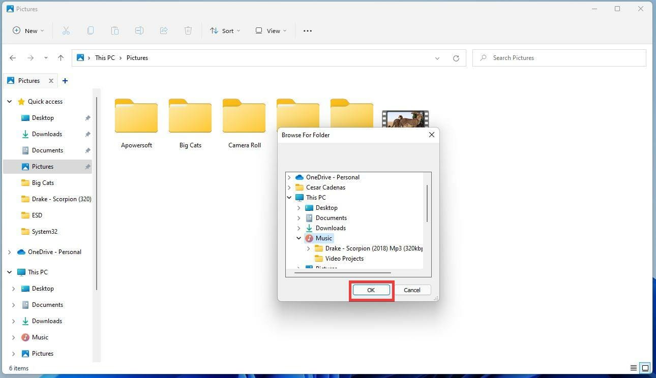Viewport: 656px width, 378px height.
Task: Open the See more (...) toolbar menu
Action: (307, 30)
